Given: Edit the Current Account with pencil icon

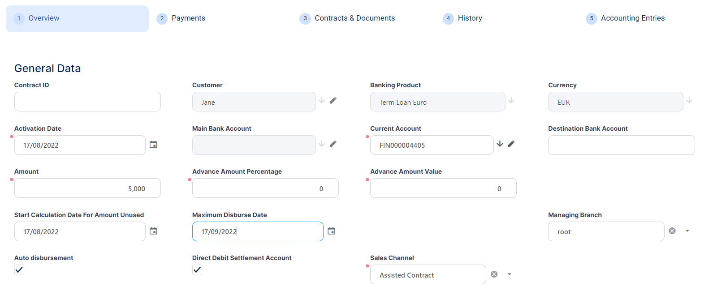Looking at the screenshot, I should point(511,144).
